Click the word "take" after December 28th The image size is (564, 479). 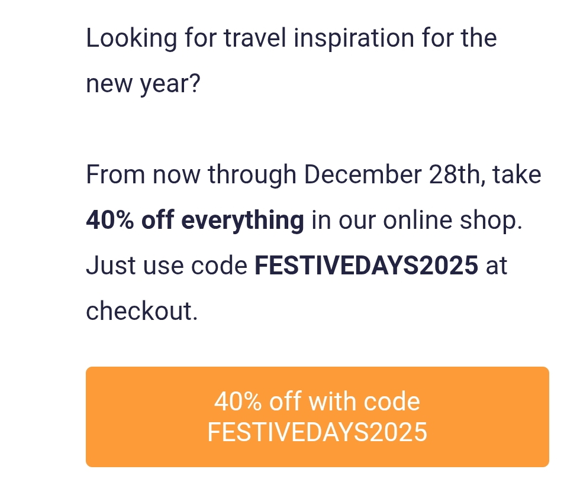tap(517, 175)
